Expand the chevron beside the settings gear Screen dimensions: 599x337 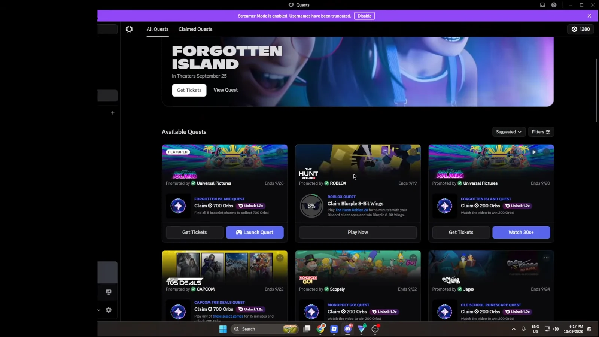[99, 310]
